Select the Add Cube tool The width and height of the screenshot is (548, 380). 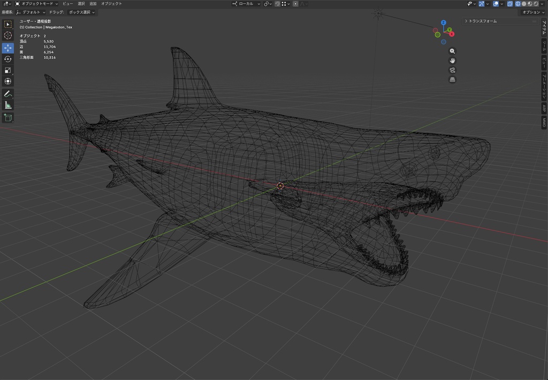point(7,118)
